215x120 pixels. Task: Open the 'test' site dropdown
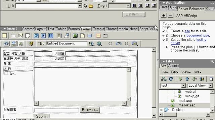click(183, 86)
